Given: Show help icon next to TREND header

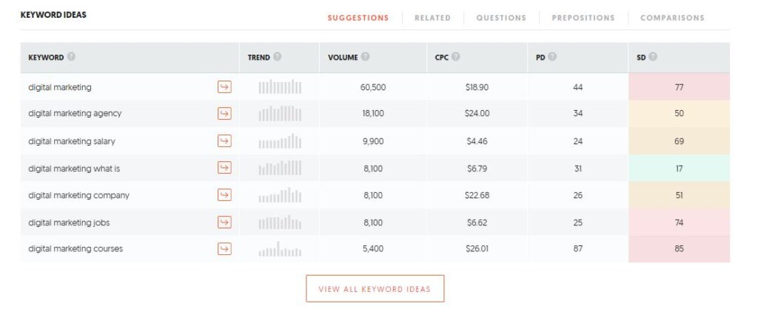Looking at the screenshot, I should pos(277,56).
